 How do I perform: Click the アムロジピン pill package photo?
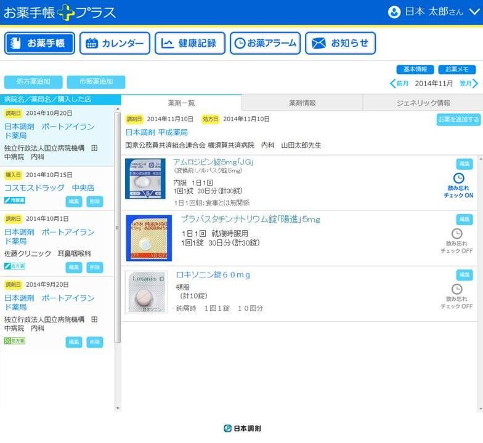(x=145, y=178)
